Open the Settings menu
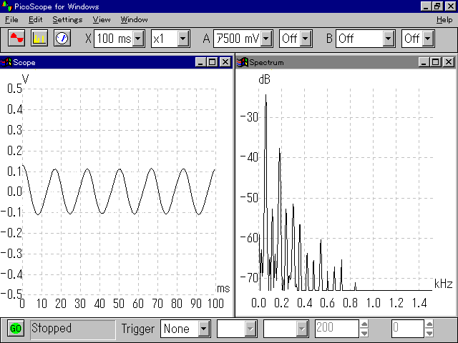458x343 pixels. tap(67, 19)
